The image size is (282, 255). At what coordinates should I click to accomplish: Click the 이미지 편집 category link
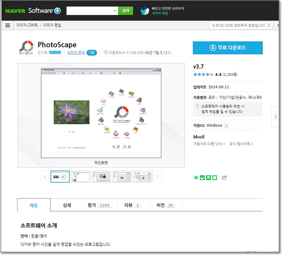(76, 53)
